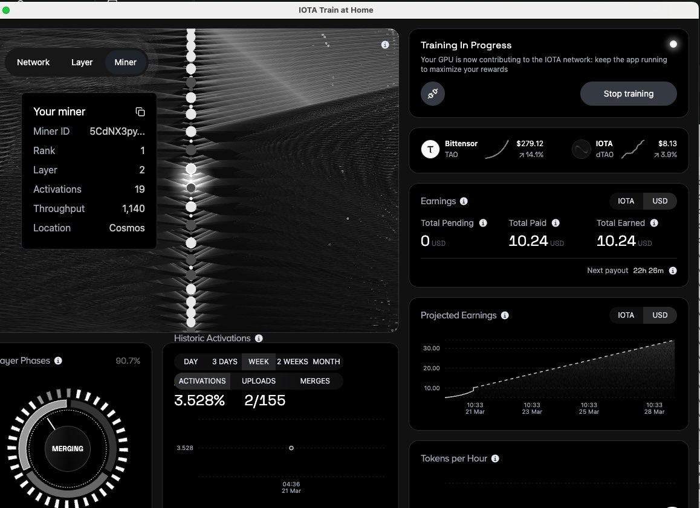Open the Projected Earnings info icon

(505, 315)
